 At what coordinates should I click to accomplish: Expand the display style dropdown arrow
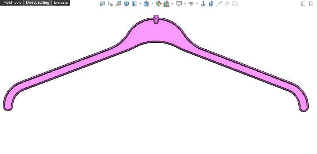tap(140, 4)
